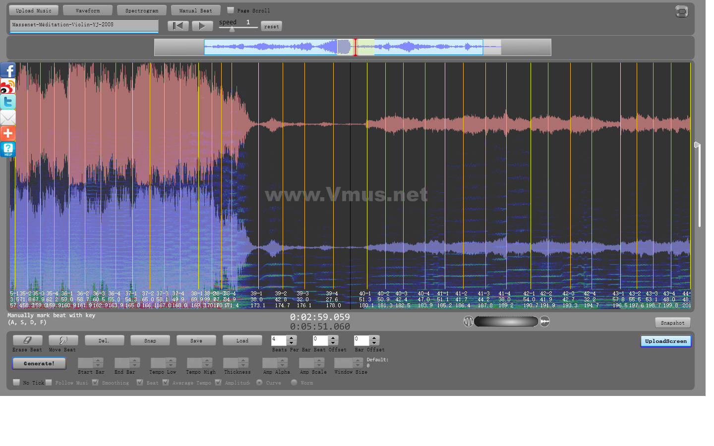Image resolution: width=714 pixels, height=446 pixels.
Task: Click the Snap button
Action: 150,340
